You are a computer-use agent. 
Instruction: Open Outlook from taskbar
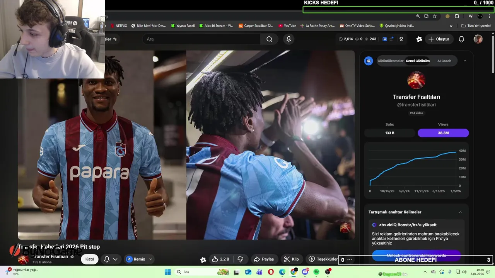(248, 272)
